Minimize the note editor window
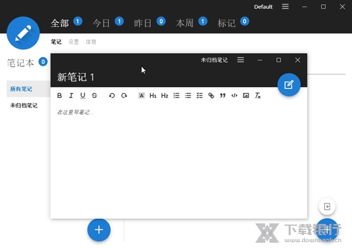352x248 pixels. (x=260, y=60)
